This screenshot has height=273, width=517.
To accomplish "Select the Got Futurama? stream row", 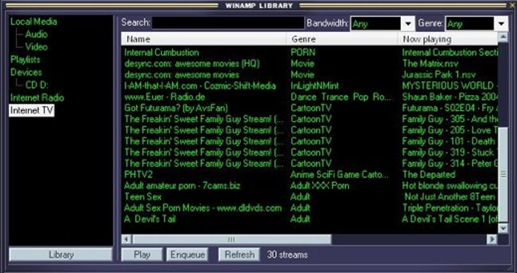I will (310, 108).
